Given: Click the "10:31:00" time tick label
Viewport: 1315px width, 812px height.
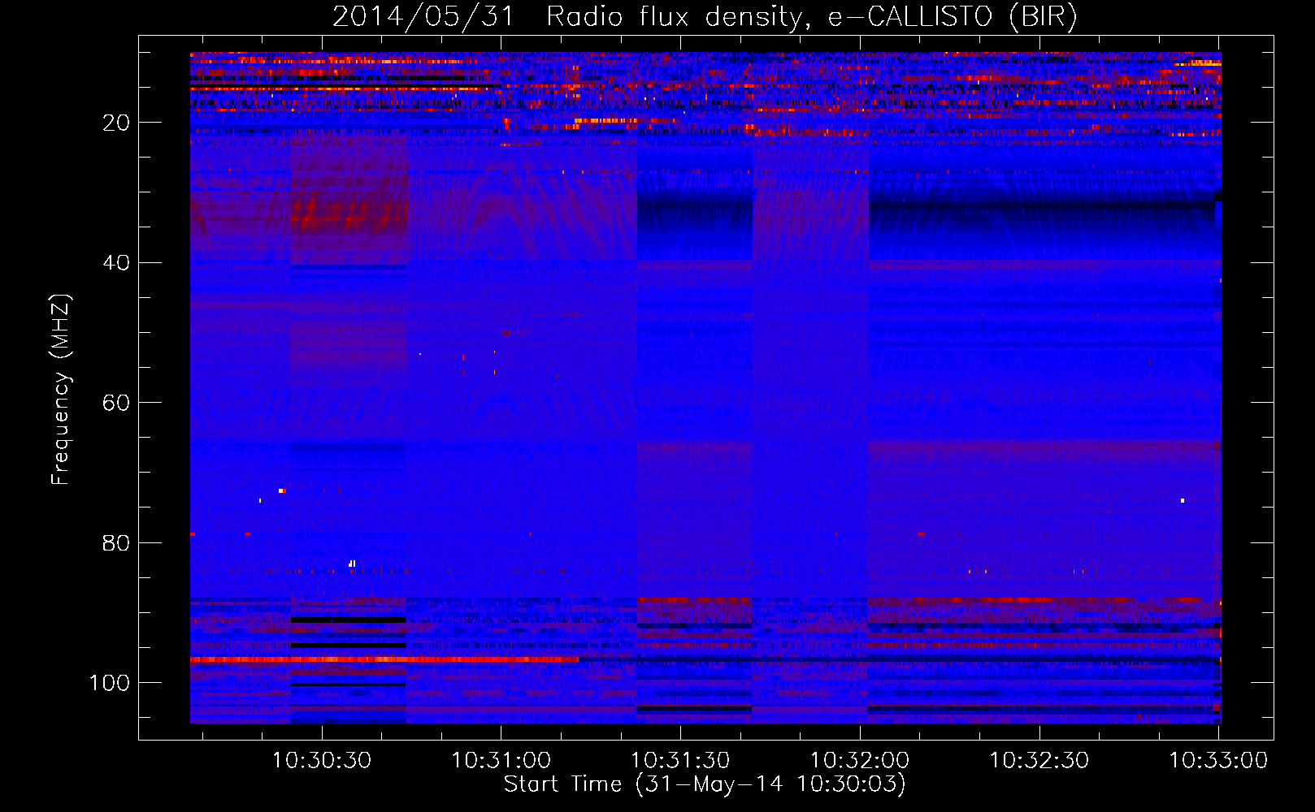Looking at the screenshot, I should 501,761.
